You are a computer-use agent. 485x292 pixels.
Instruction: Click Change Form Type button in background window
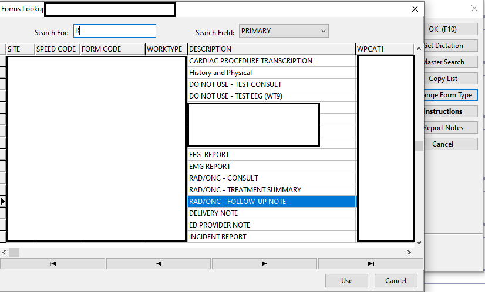point(451,94)
